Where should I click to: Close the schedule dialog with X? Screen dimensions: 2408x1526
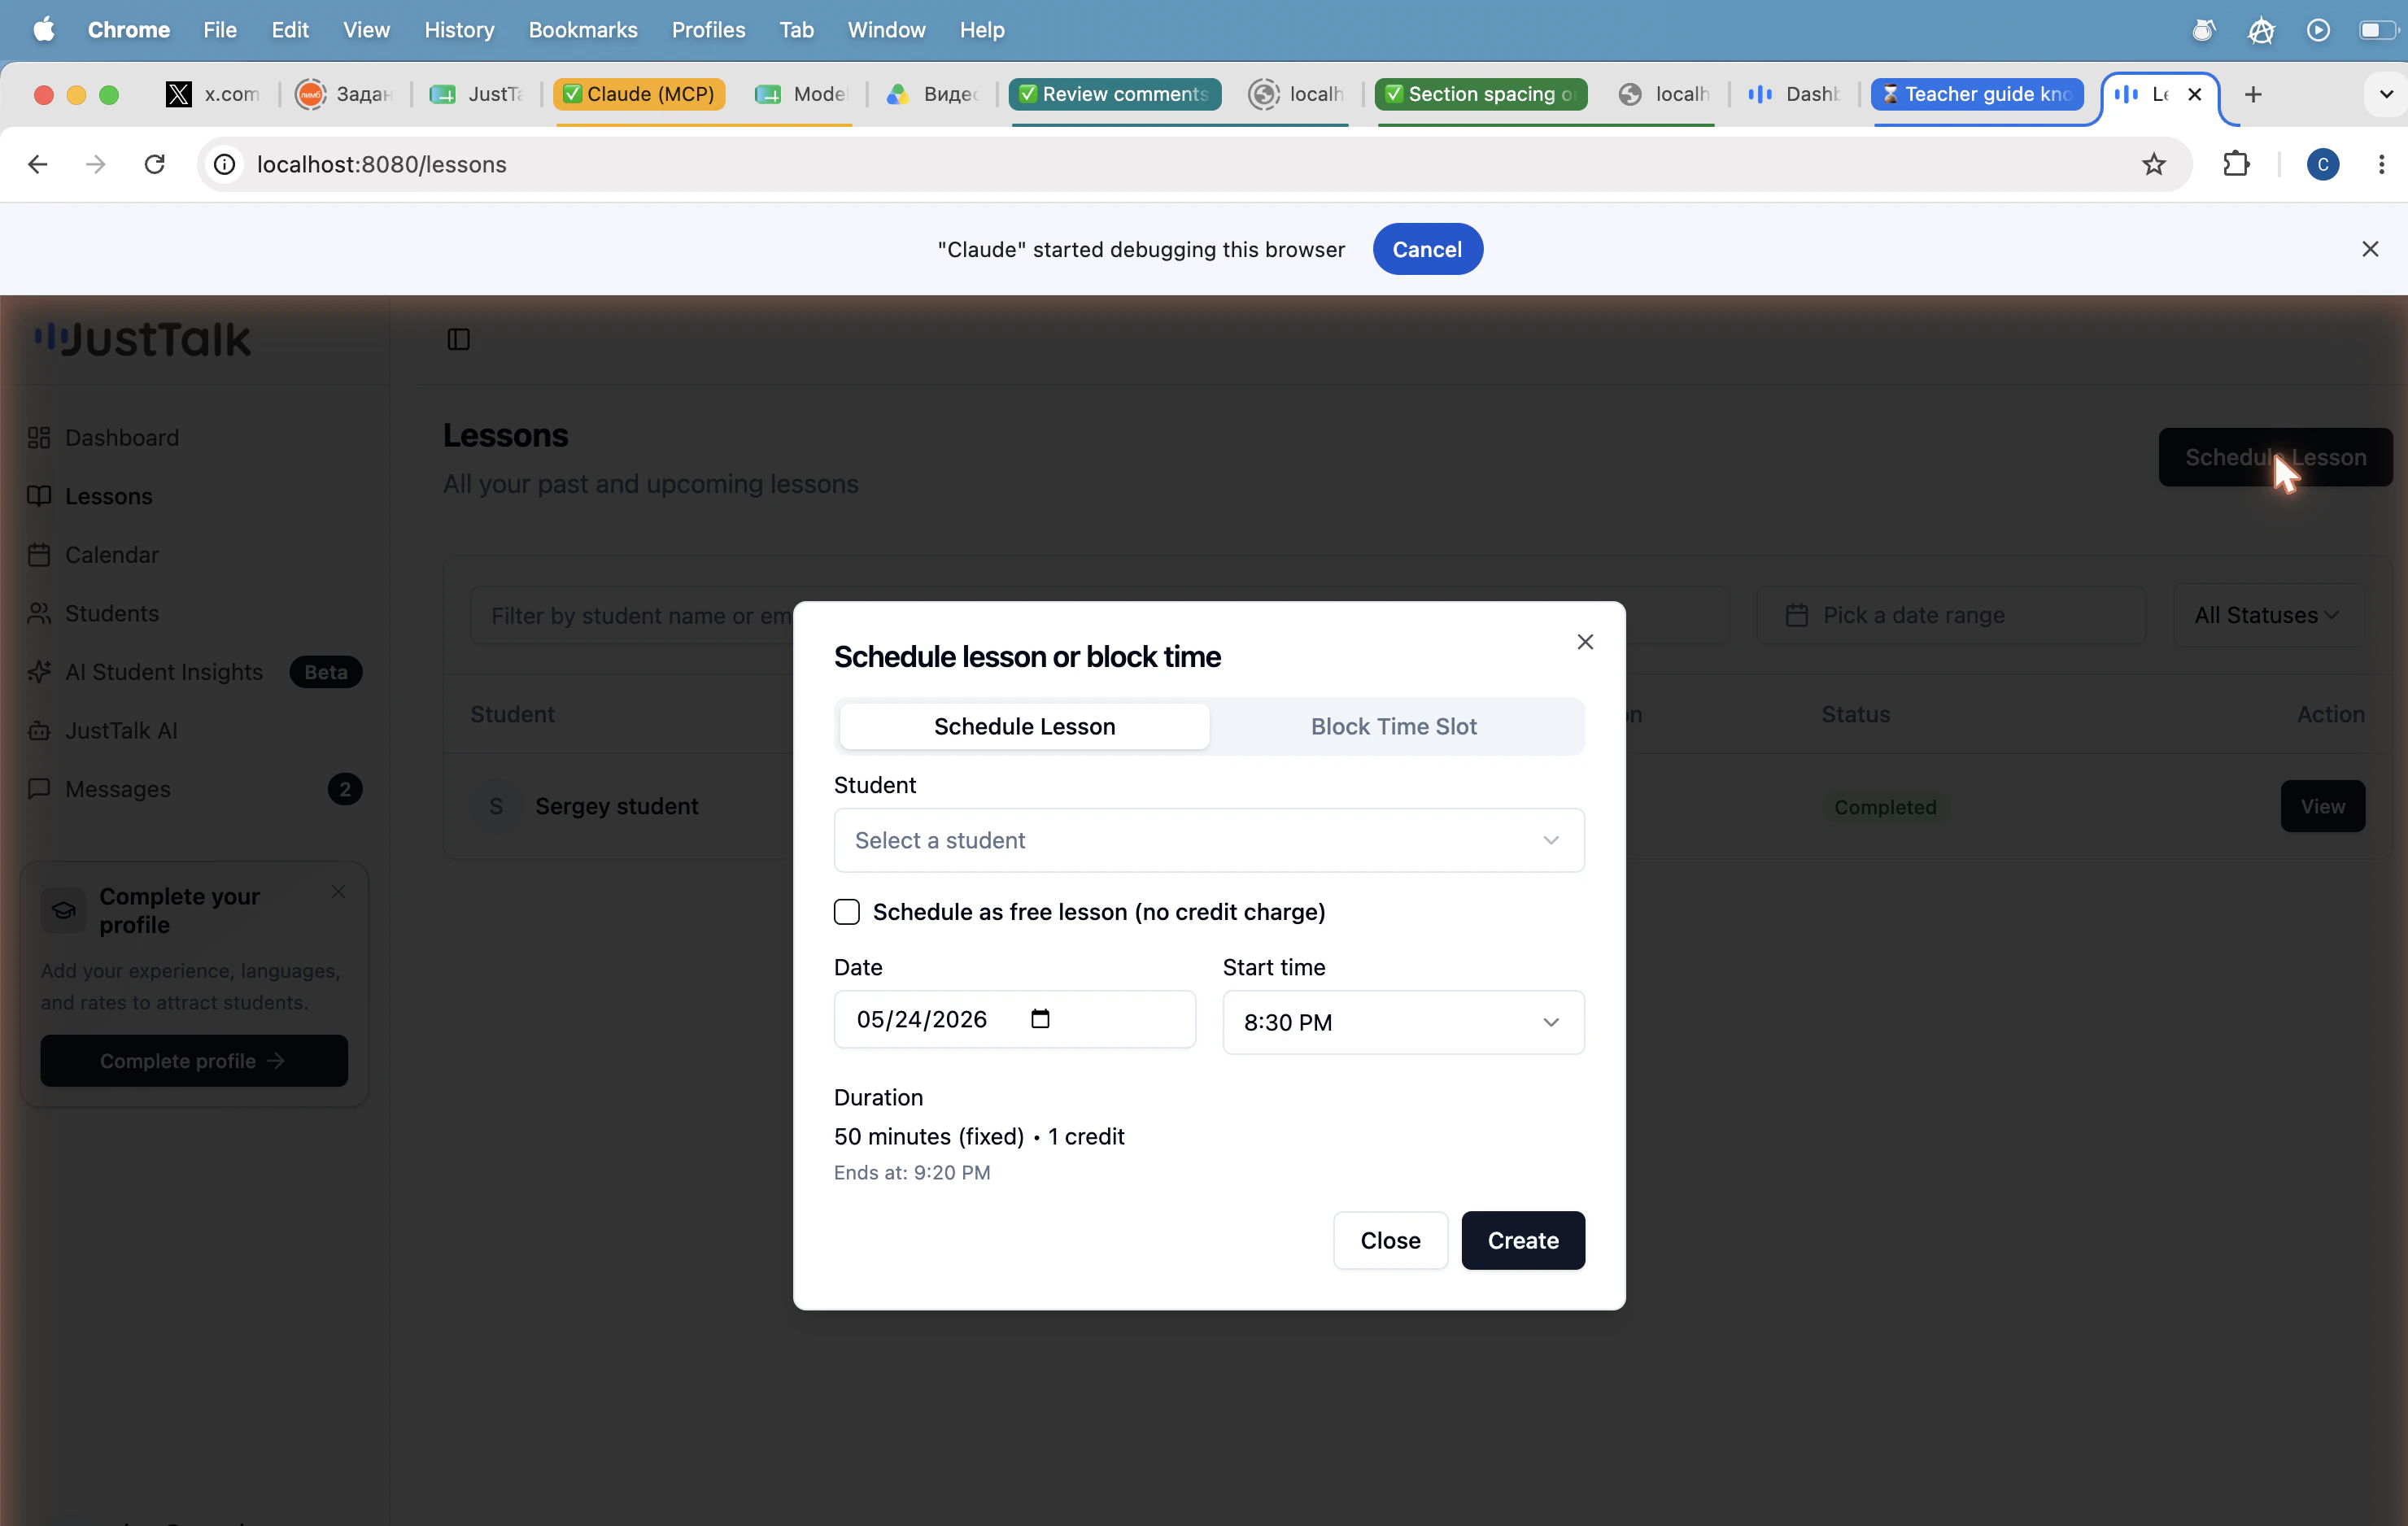tap(1585, 642)
